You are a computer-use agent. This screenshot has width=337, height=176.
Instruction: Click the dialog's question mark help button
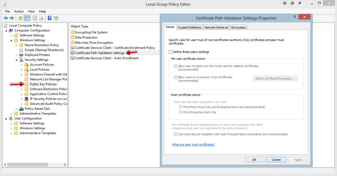click(294, 17)
